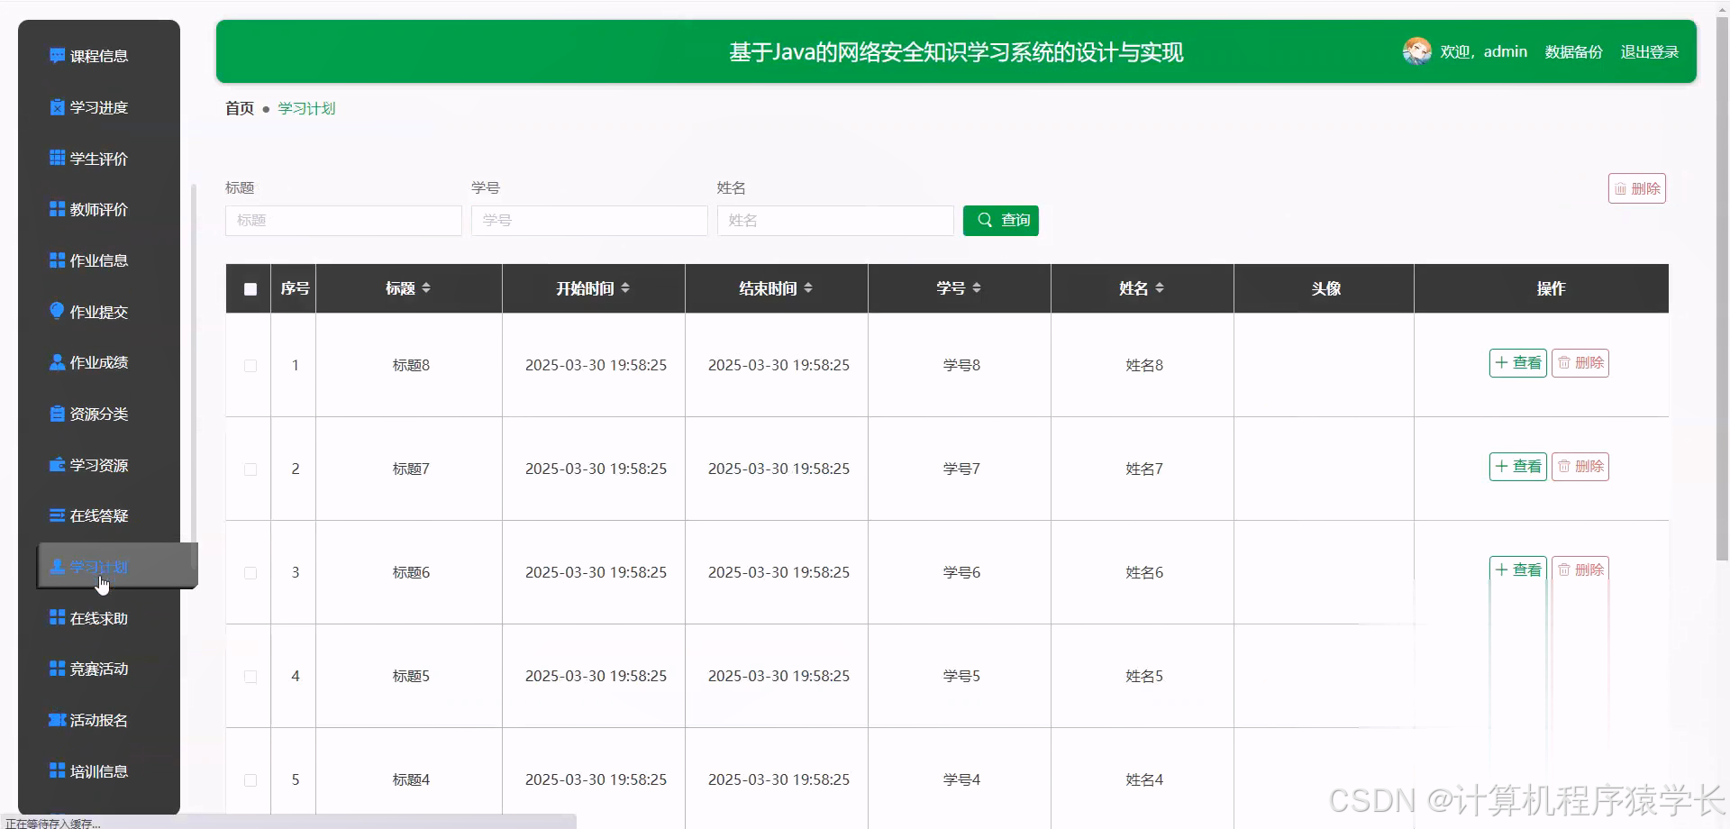This screenshot has width=1730, height=829.
Task: Click 查看 on the 标题7 row
Action: (1517, 467)
